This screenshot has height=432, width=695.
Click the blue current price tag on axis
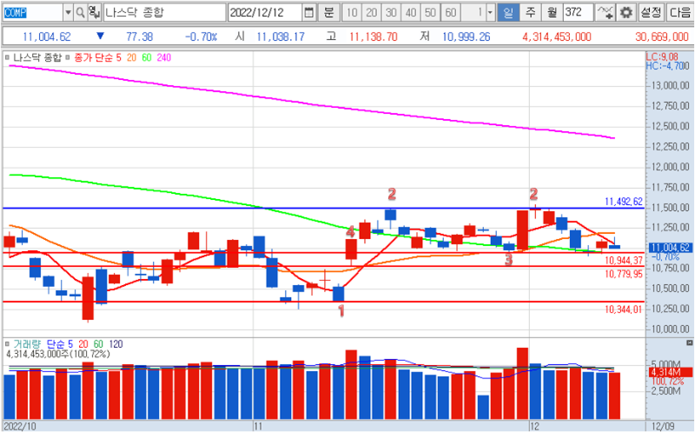point(670,248)
